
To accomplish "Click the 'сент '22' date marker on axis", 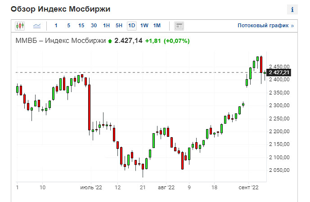I will (x=248, y=188).
